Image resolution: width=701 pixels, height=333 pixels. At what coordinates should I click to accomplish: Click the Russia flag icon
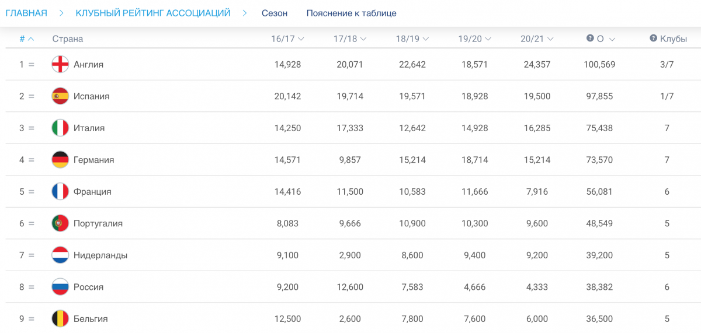60,287
